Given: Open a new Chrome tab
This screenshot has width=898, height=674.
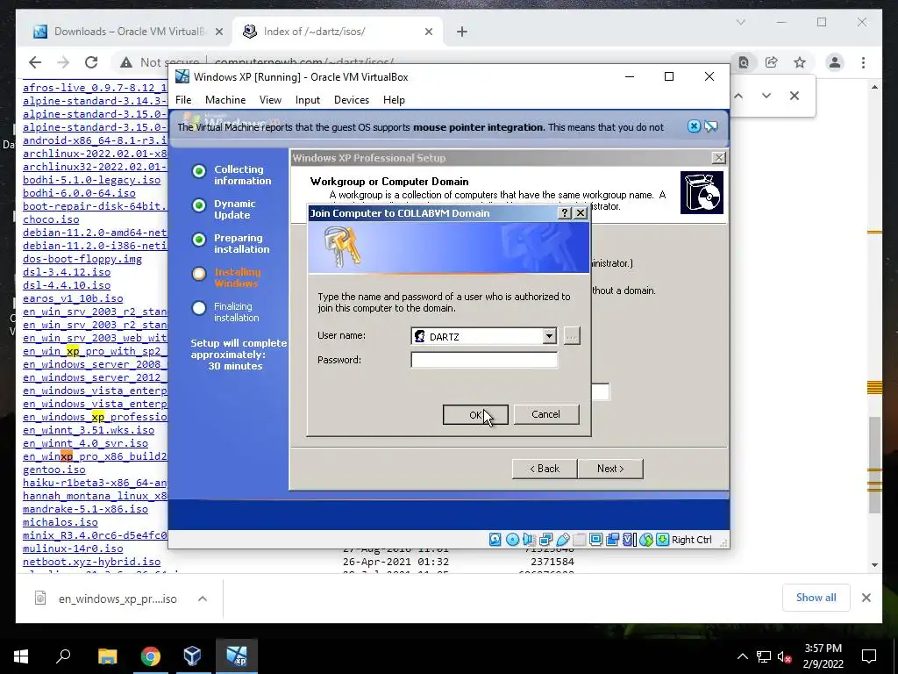Looking at the screenshot, I should point(462,32).
